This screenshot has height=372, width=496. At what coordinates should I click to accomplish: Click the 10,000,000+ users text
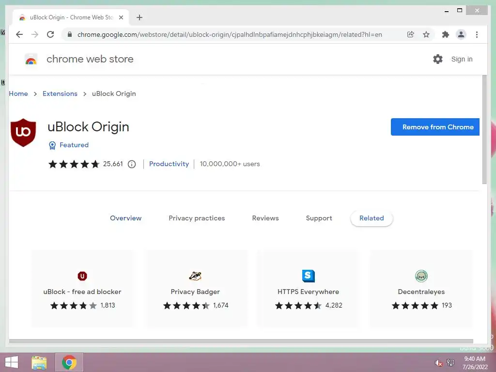click(x=230, y=164)
